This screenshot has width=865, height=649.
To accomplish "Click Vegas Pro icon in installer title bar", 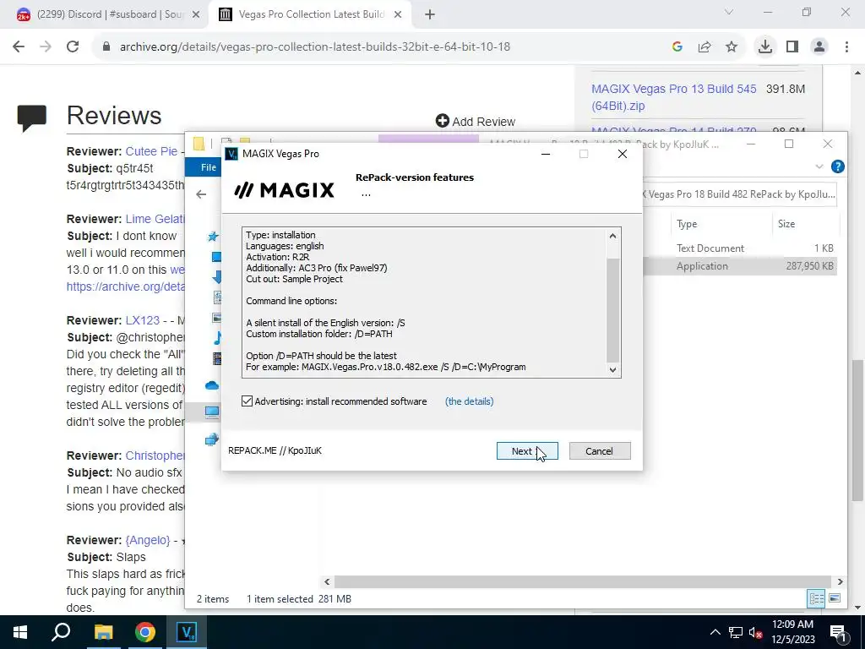I will (x=231, y=154).
